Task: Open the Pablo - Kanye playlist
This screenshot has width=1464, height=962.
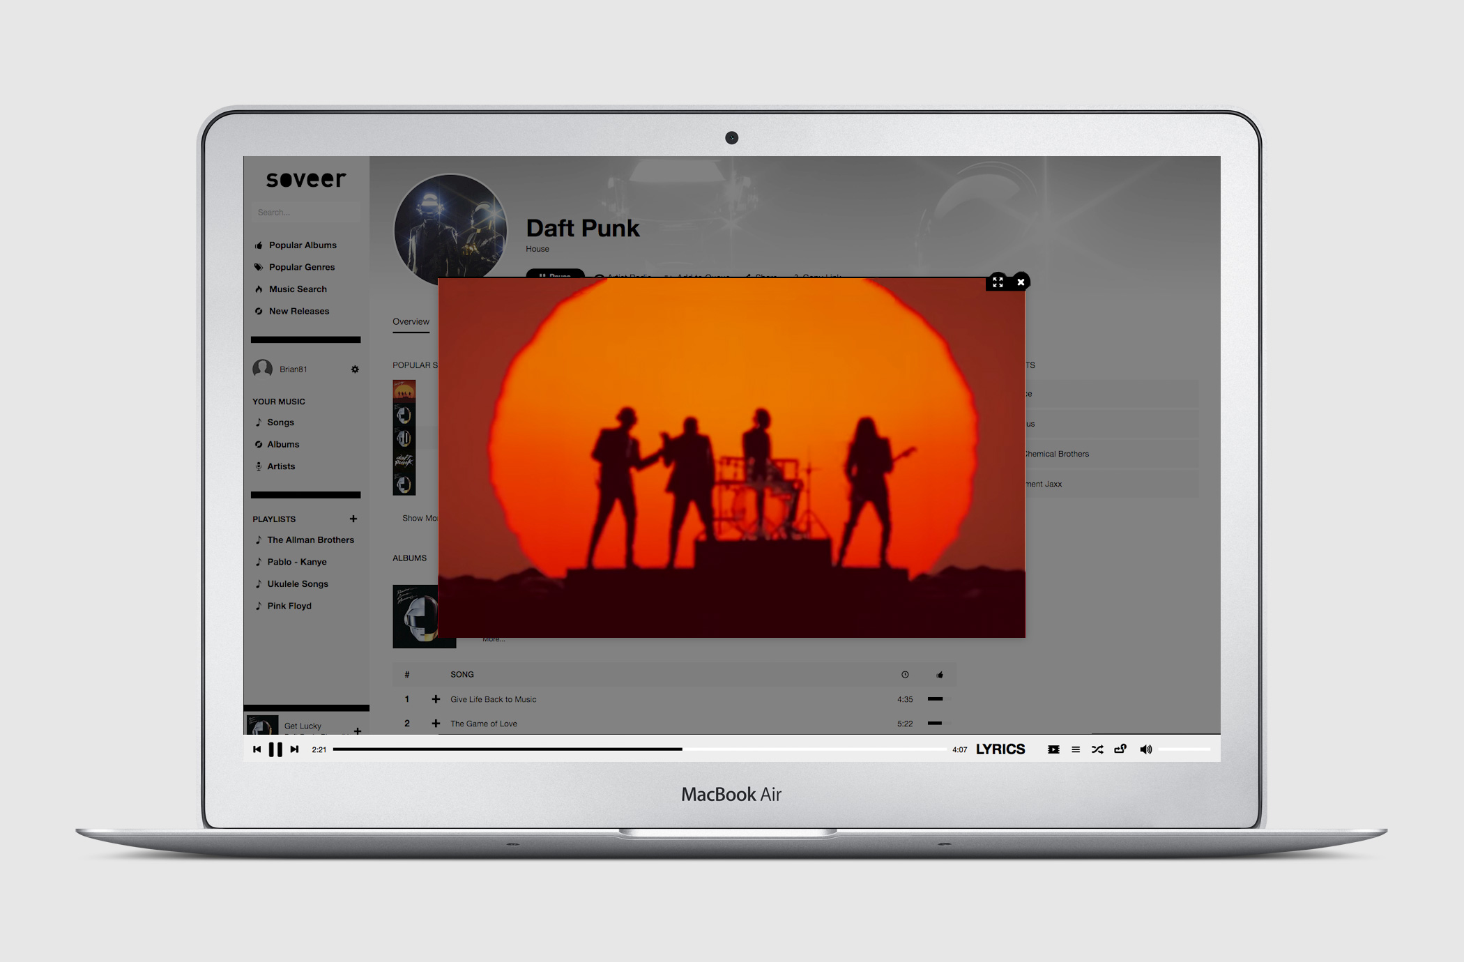Action: pos(297,562)
